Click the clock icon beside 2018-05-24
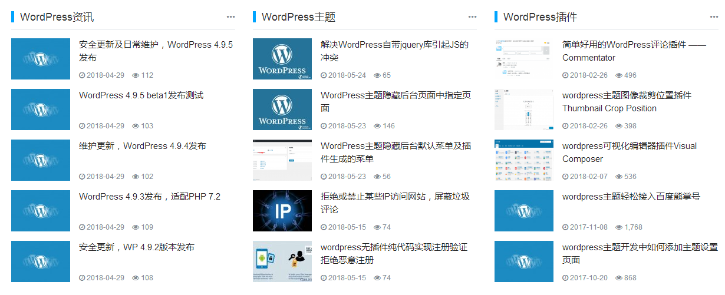Screen dimensions: 725x295 tap(324, 75)
